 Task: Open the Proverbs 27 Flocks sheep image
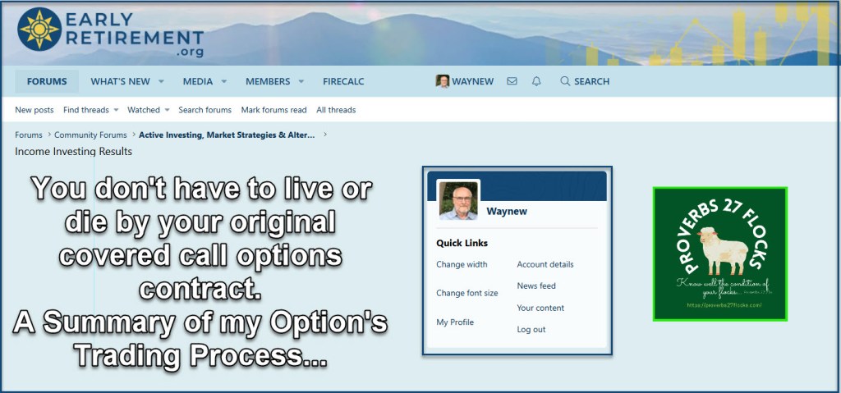pos(719,253)
